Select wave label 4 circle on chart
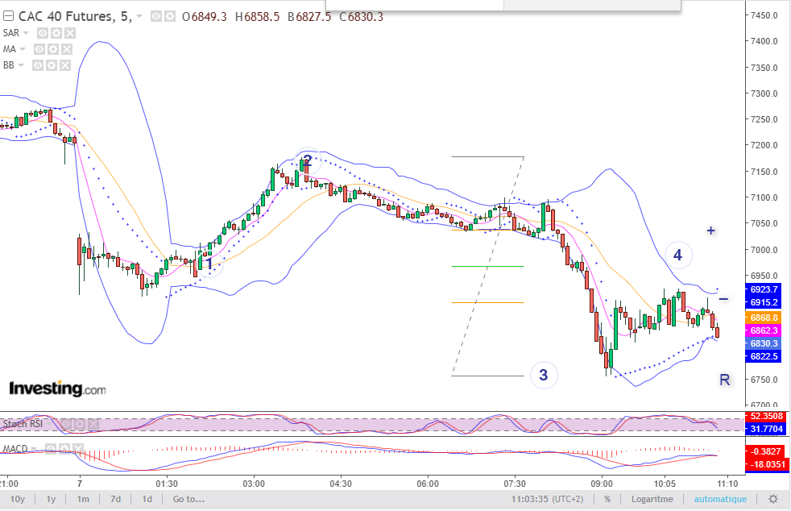This screenshot has width=791, height=511. (677, 255)
